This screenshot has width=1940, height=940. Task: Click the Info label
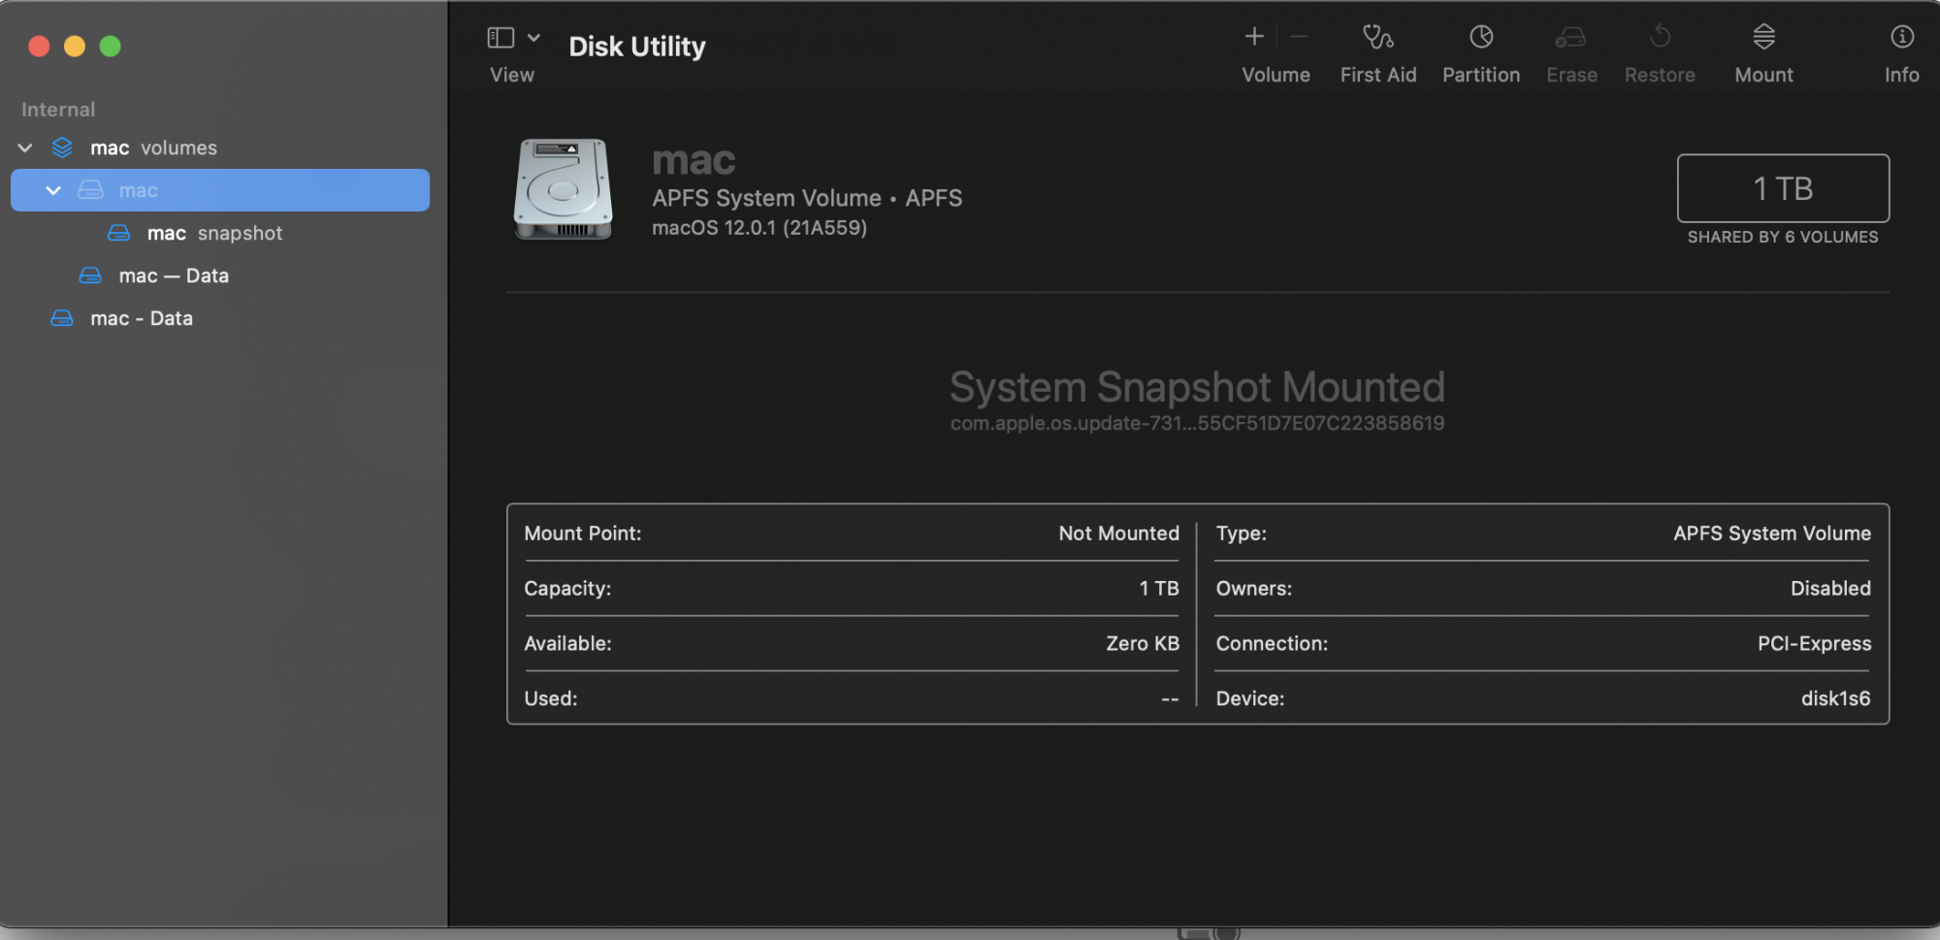(x=1901, y=75)
